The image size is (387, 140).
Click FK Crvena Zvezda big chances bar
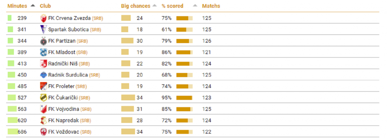click(126, 18)
